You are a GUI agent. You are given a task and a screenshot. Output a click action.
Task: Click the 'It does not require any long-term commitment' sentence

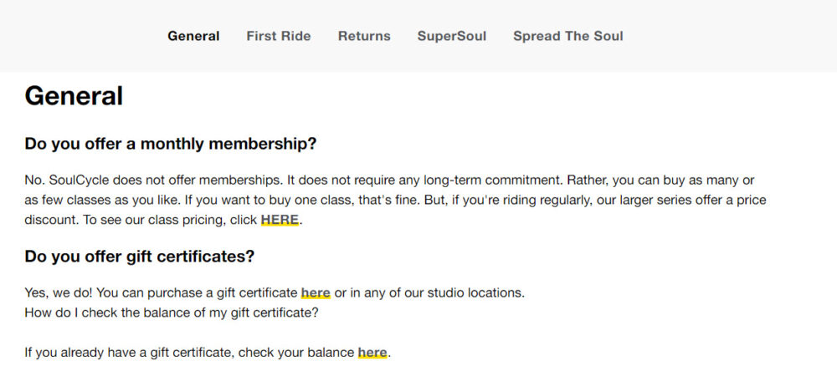424,180
